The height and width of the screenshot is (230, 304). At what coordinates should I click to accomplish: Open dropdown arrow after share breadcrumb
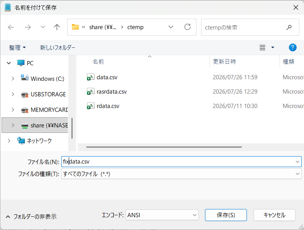[x=122, y=27]
